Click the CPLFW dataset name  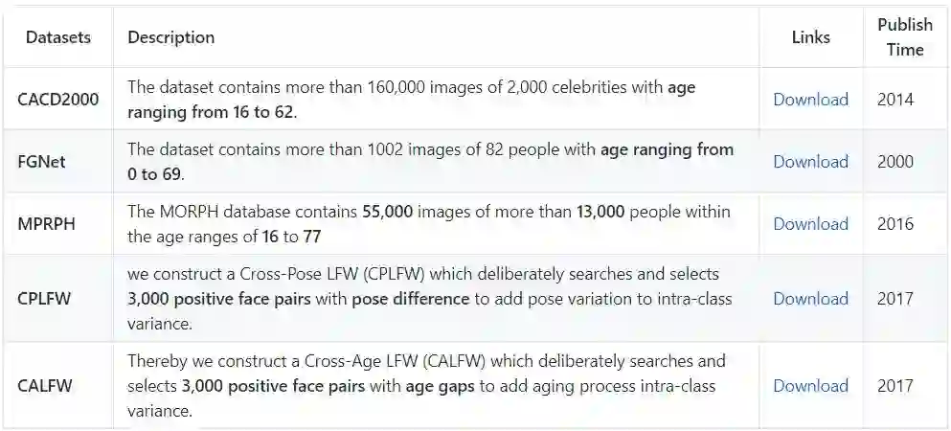tap(44, 299)
